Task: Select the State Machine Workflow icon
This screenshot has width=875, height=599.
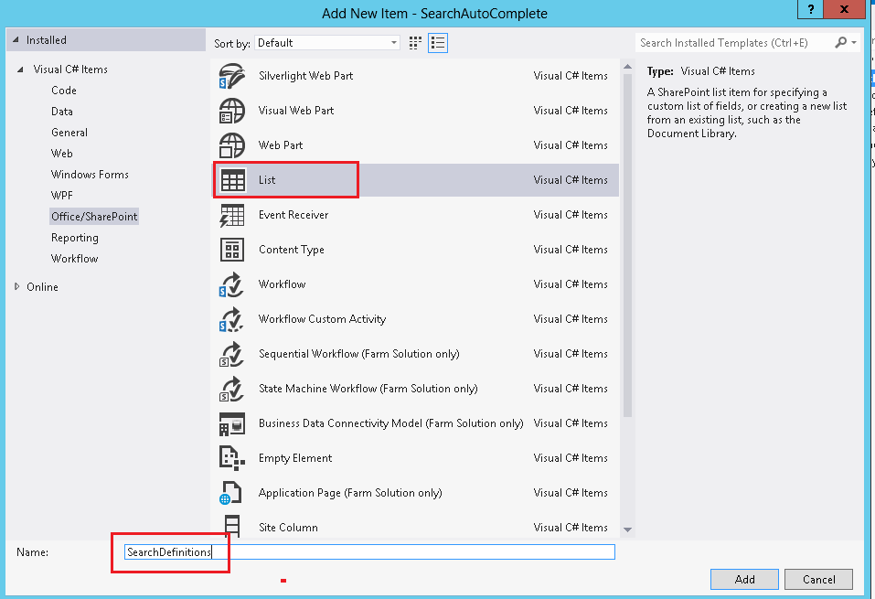Action: pos(231,389)
